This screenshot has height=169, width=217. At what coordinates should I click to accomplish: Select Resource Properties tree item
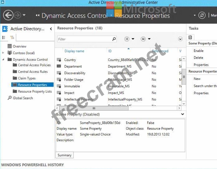pos(32,85)
